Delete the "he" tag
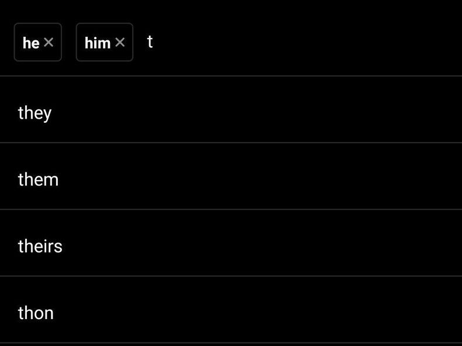Image resolution: width=462 pixels, height=346 pixels. click(49, 42)
